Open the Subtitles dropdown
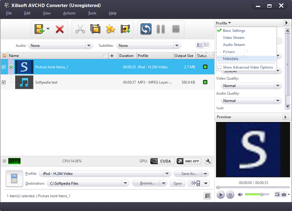The width and height of the screenshot is (292, 211). (148, 46)
